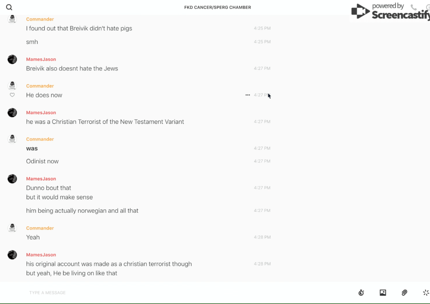The image size is (430, 304).
Task: Click the message "Odinist now"
Action: click(42, 161)
